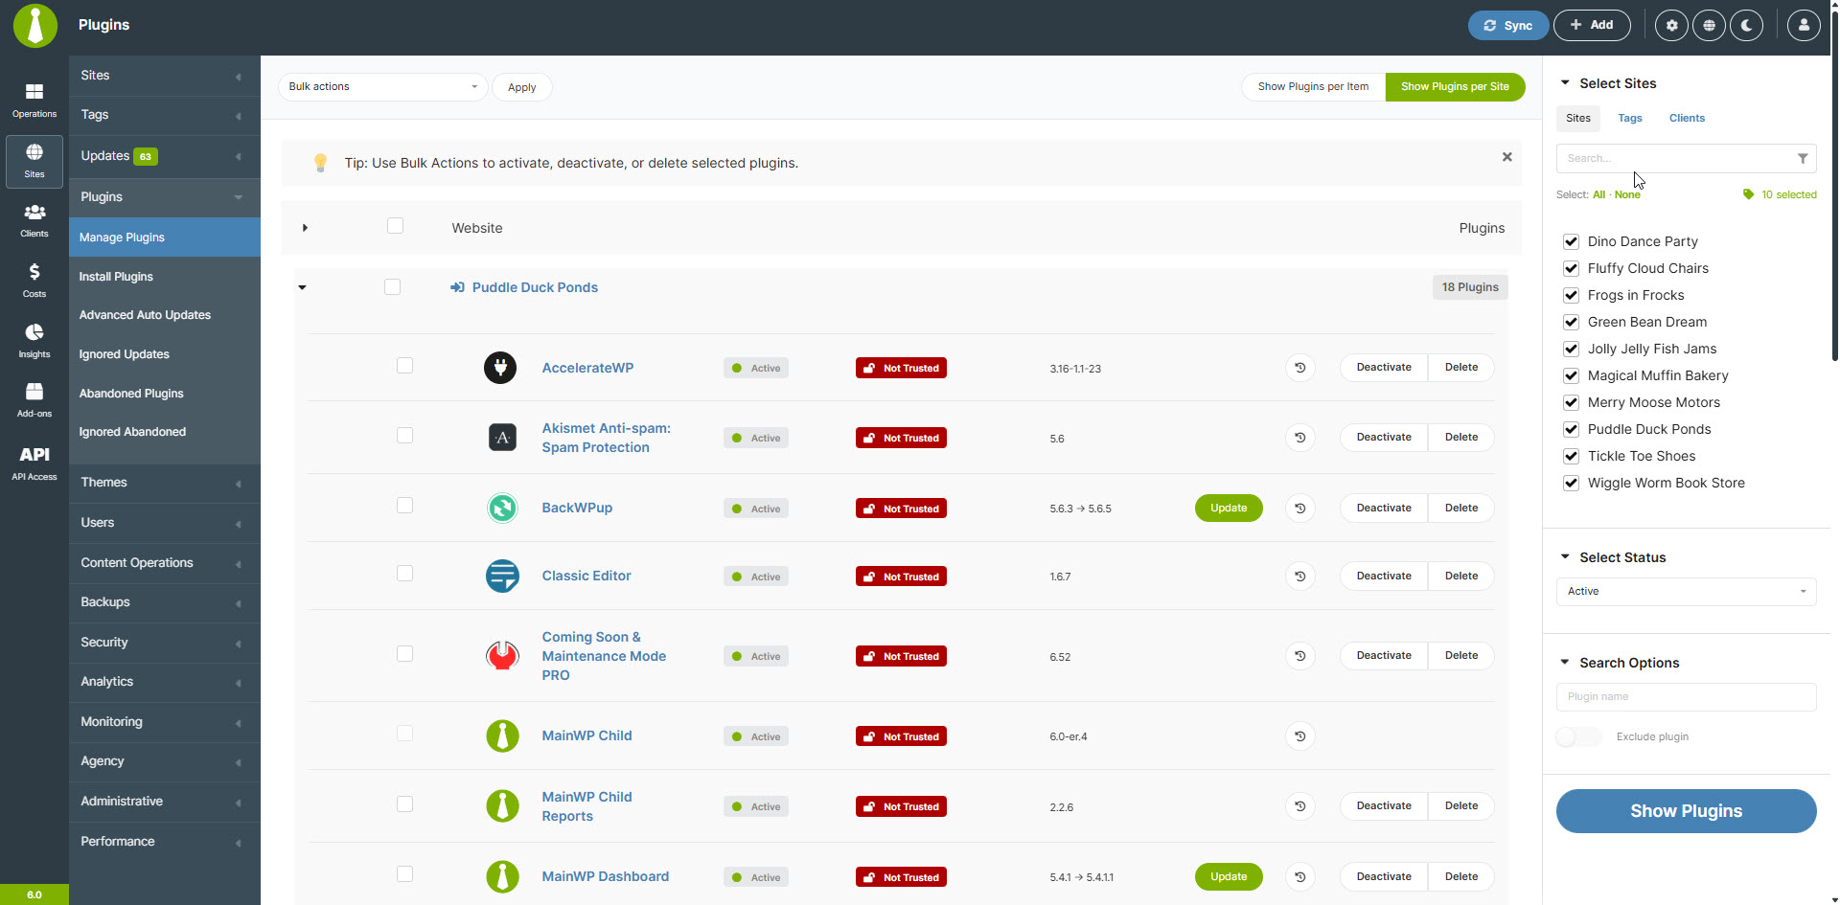Toggle the Exclude plugin switch

pyautogui.click(x=1578, y=736)
